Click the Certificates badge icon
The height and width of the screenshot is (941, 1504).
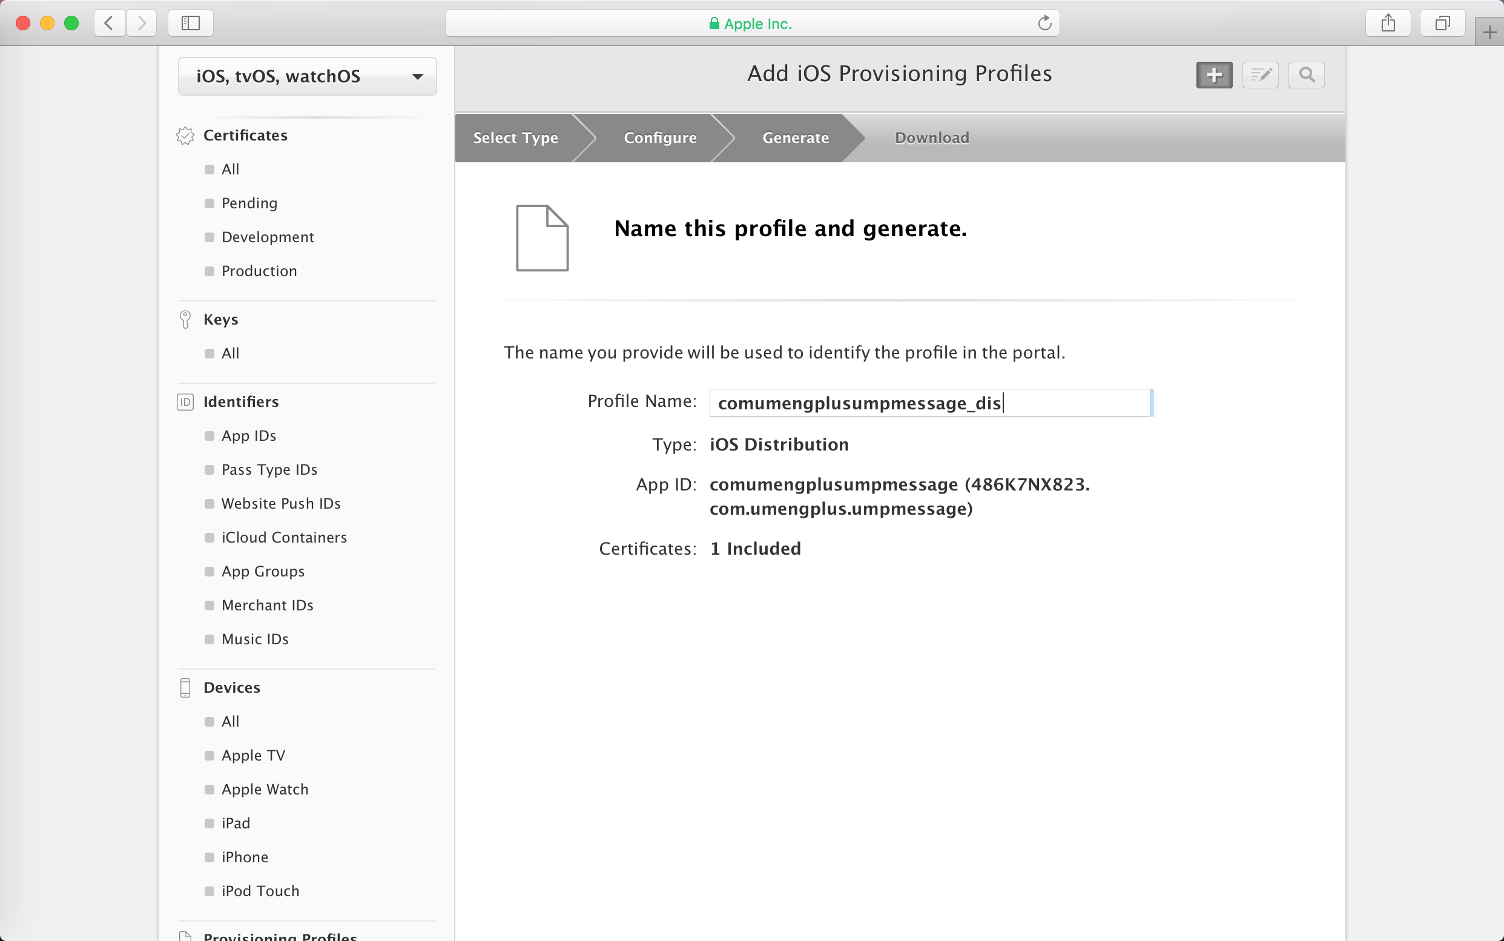pyautogui.click(x=185, y=136)
